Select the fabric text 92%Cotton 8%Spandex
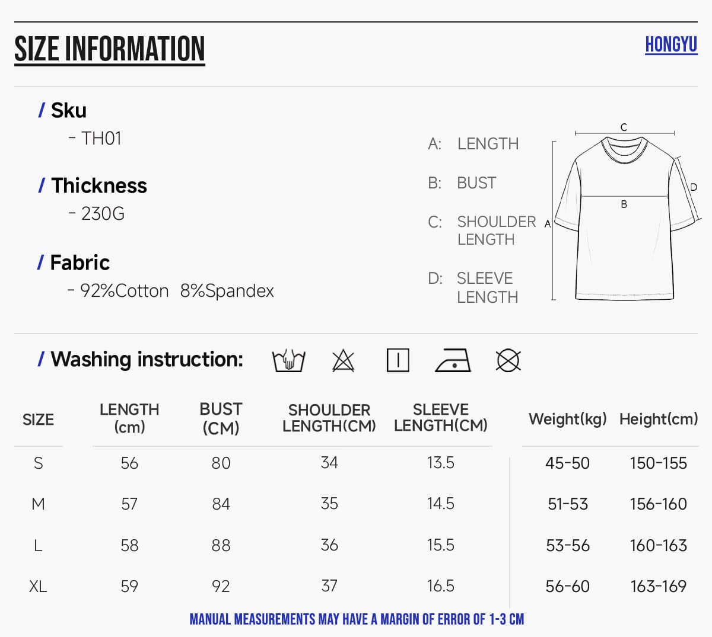The height and width of the screenshot is (637, 712). pyautogui.click(x=177, y=291)
